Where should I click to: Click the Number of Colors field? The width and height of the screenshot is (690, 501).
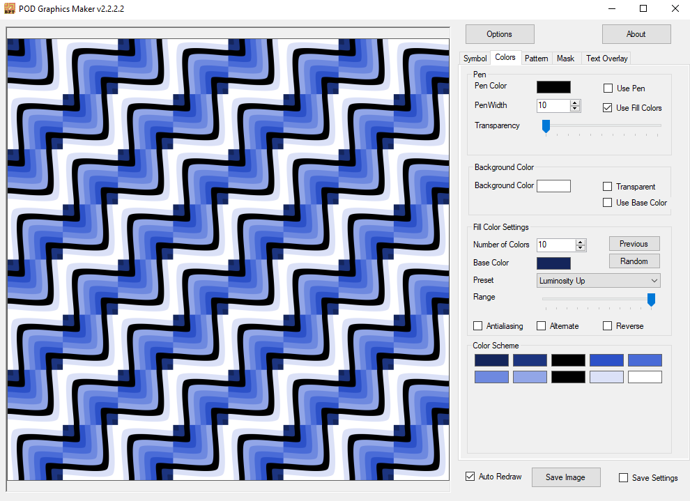tap(556, 245)
